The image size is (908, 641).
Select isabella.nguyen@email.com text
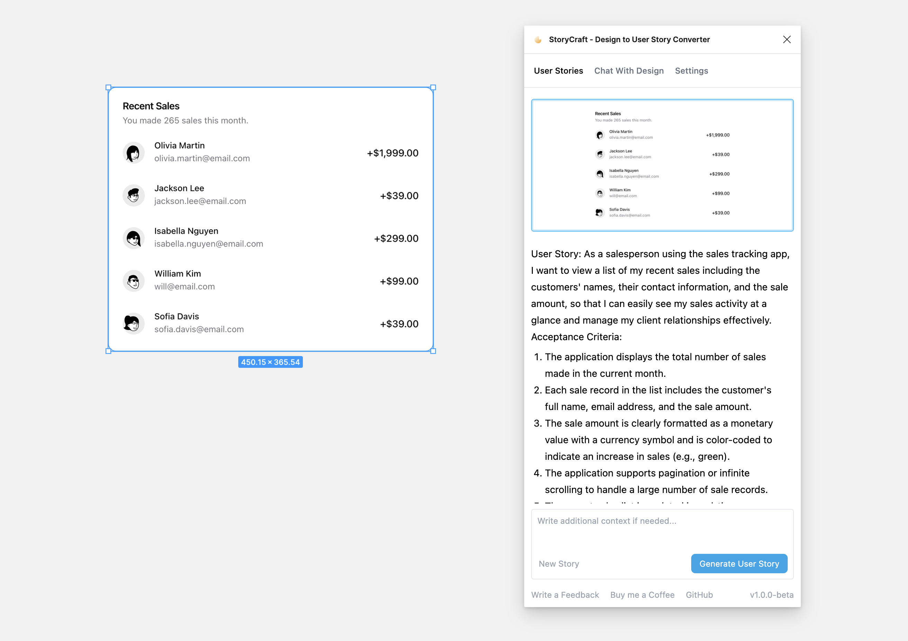pos(209,244)
